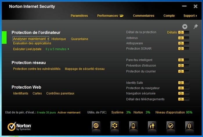Click the Protection Web heading
The height and width of the screenshot is (137, 203).
coord(26,87)
